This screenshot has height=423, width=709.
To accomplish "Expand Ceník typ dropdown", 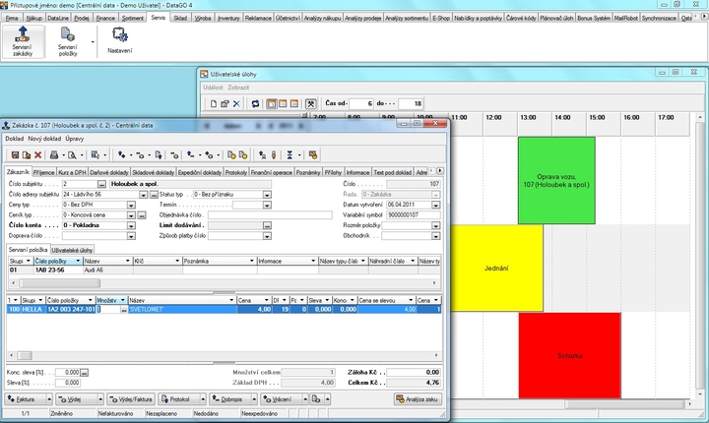I will (131, 215).
